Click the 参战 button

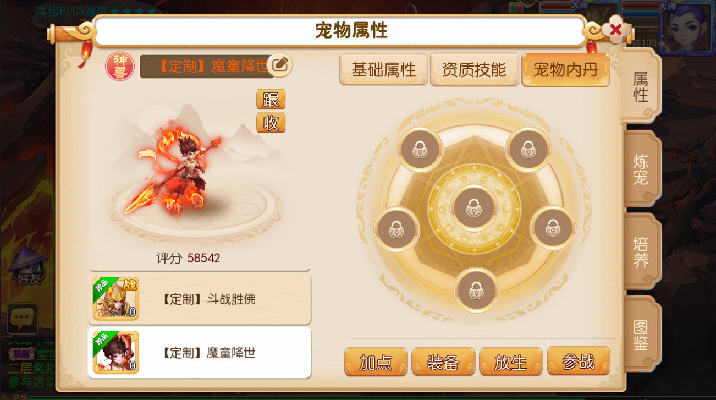(x=579, y=361)
